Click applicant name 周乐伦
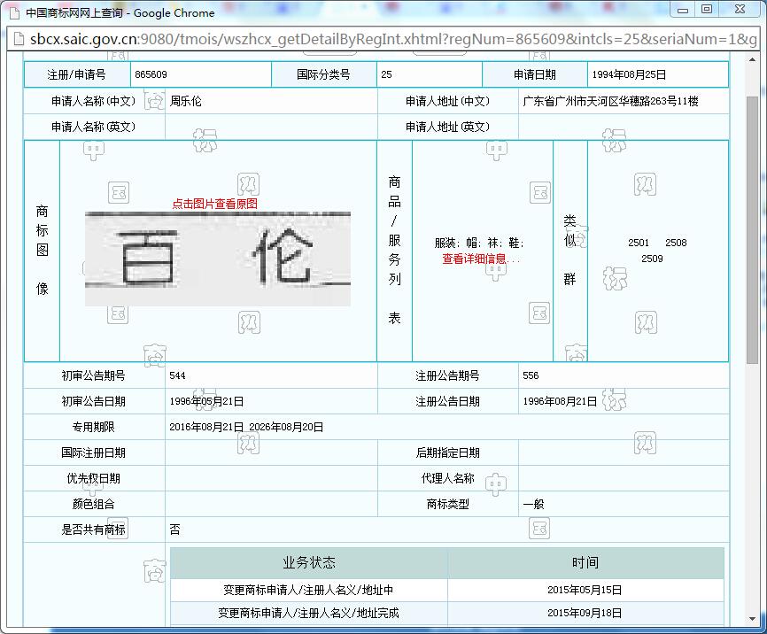Image resolution: width=767 pixels, height=634 pixels. point(186,101)
